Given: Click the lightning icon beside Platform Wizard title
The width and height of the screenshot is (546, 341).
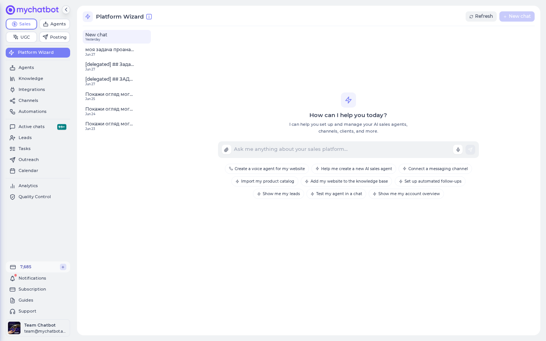Looking at the screenshot, I should pos(88,17).
